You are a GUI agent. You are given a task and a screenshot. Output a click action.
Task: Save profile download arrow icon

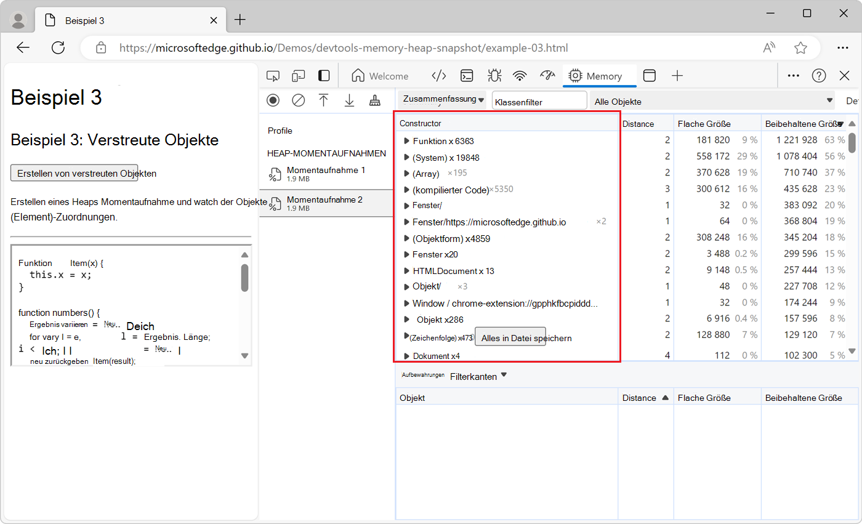pyautogui.click(x=349, y=100)
